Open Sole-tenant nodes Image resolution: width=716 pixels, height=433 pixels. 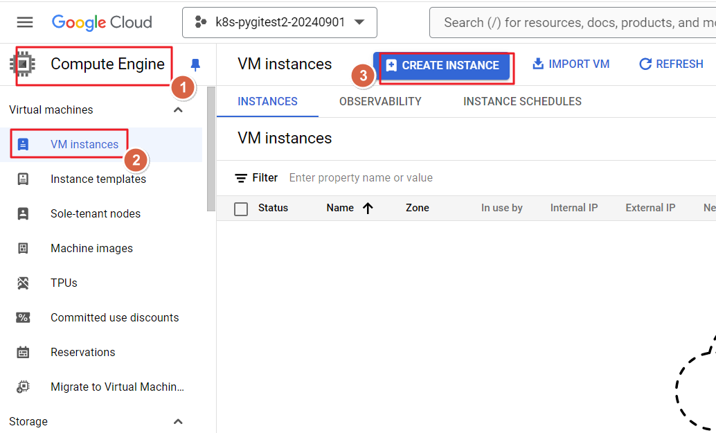(x=96, y=214)
